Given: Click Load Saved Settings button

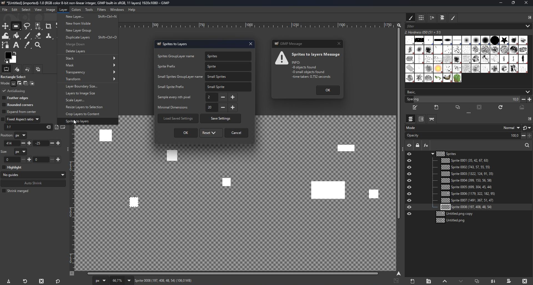Looking at the screenshot, I should click(x=178, y=118).
